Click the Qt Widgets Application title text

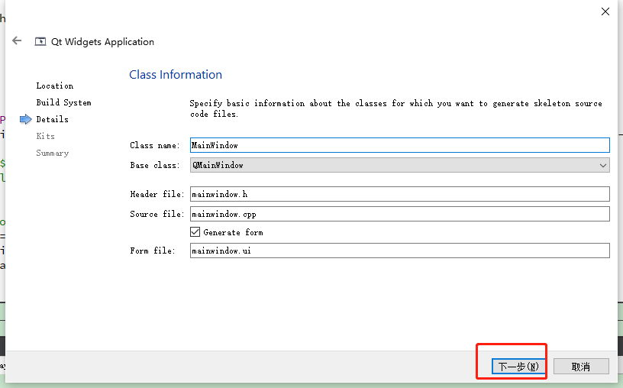(102, 42)
